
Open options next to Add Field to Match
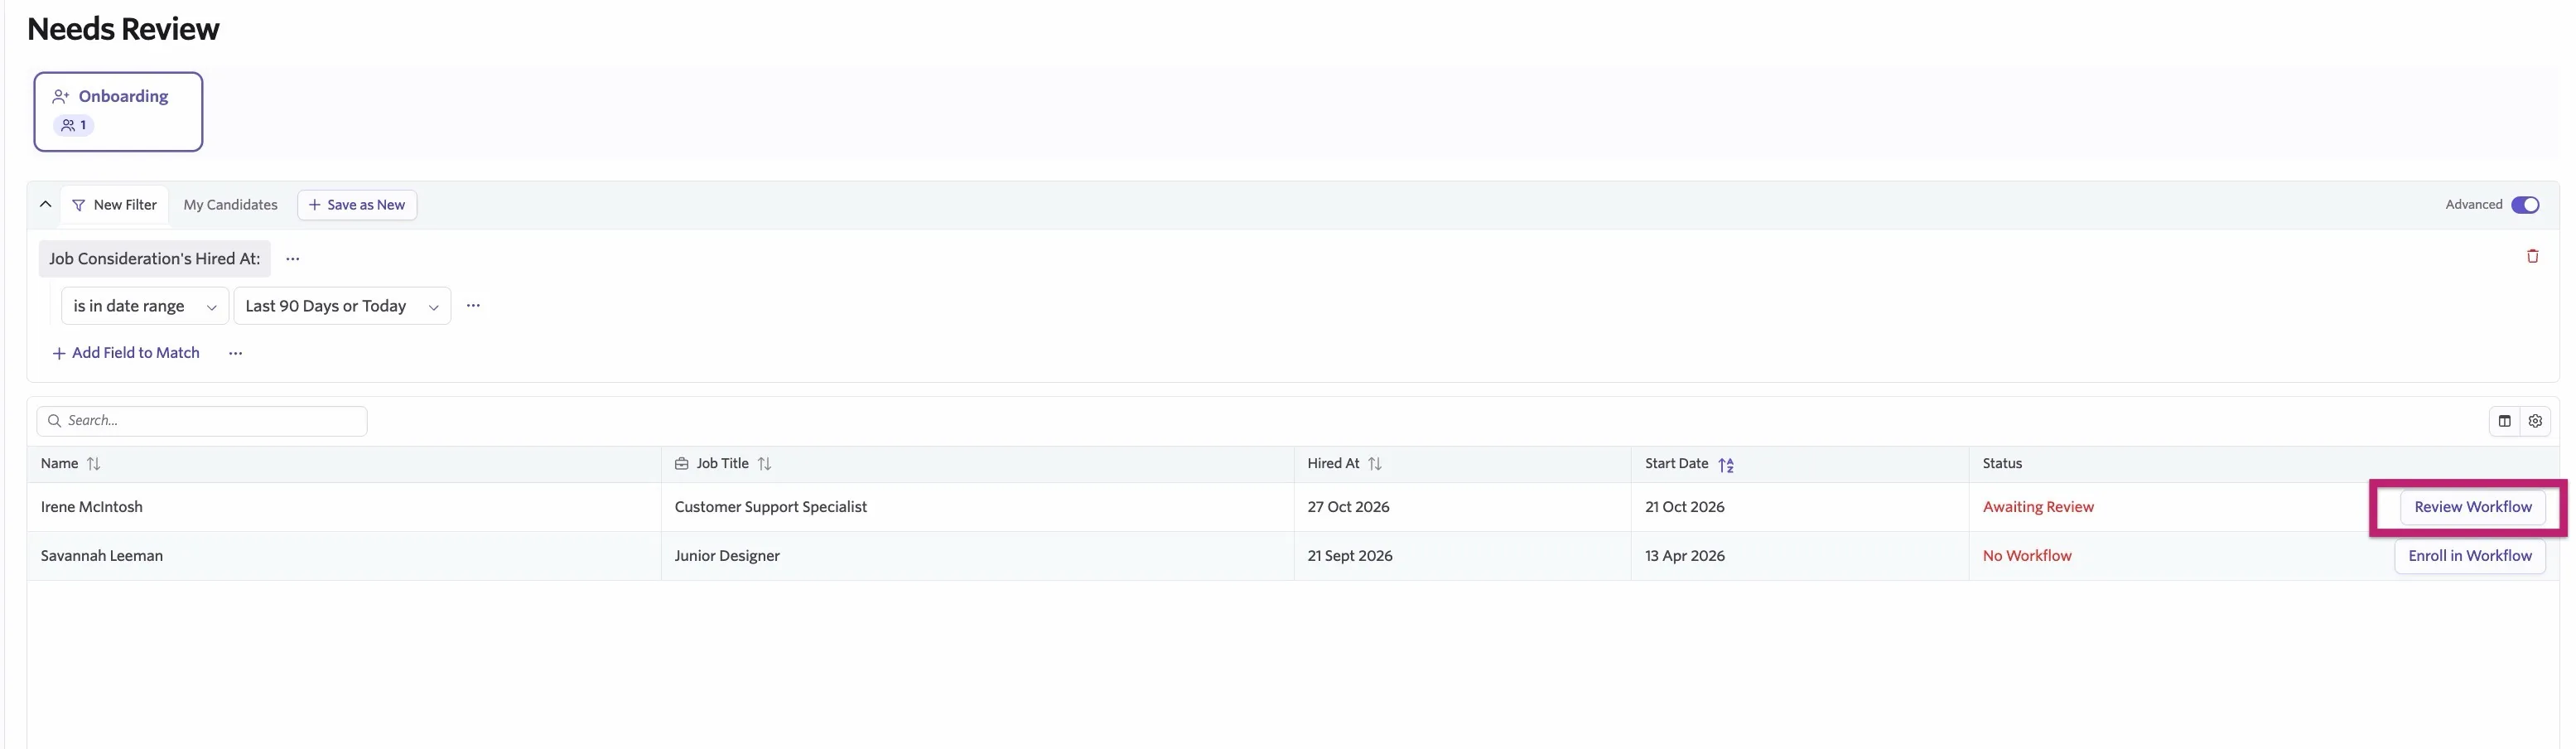(235, 353)
